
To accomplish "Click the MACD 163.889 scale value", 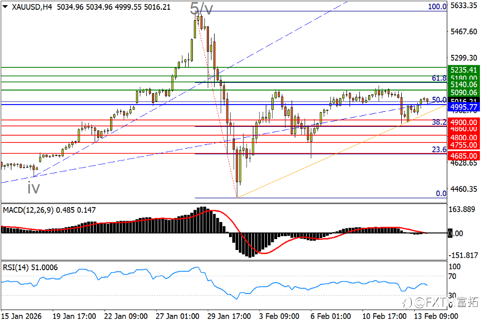I will pyautogui.click(x=462, y=210).
